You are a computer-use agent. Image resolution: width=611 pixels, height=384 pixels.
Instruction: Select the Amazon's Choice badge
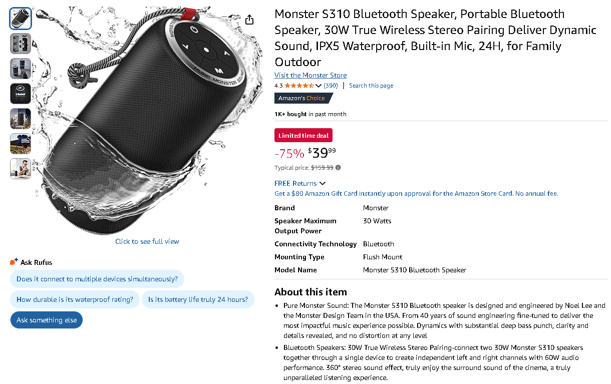point(302,98)
